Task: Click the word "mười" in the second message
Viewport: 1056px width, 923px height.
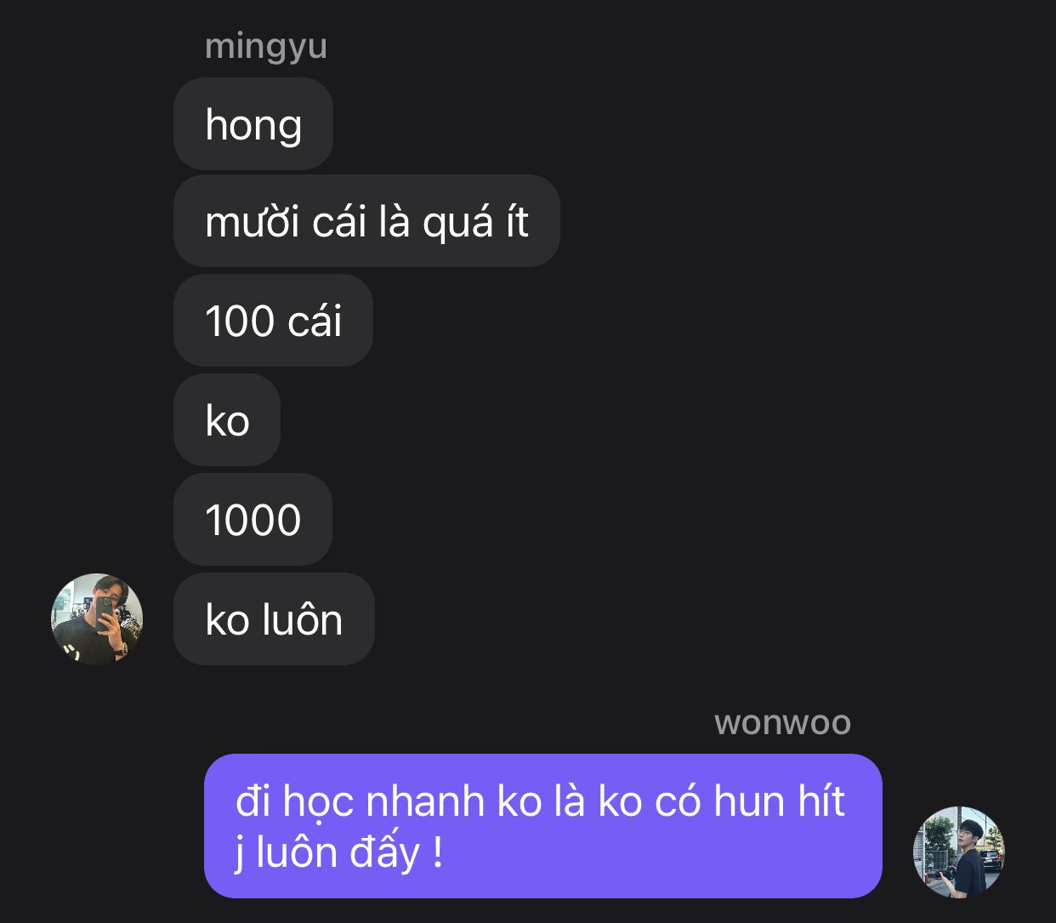Action: coord(253,223)
